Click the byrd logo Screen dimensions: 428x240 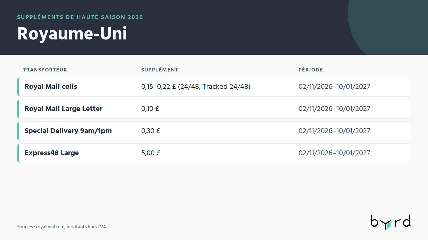point(391,222)
